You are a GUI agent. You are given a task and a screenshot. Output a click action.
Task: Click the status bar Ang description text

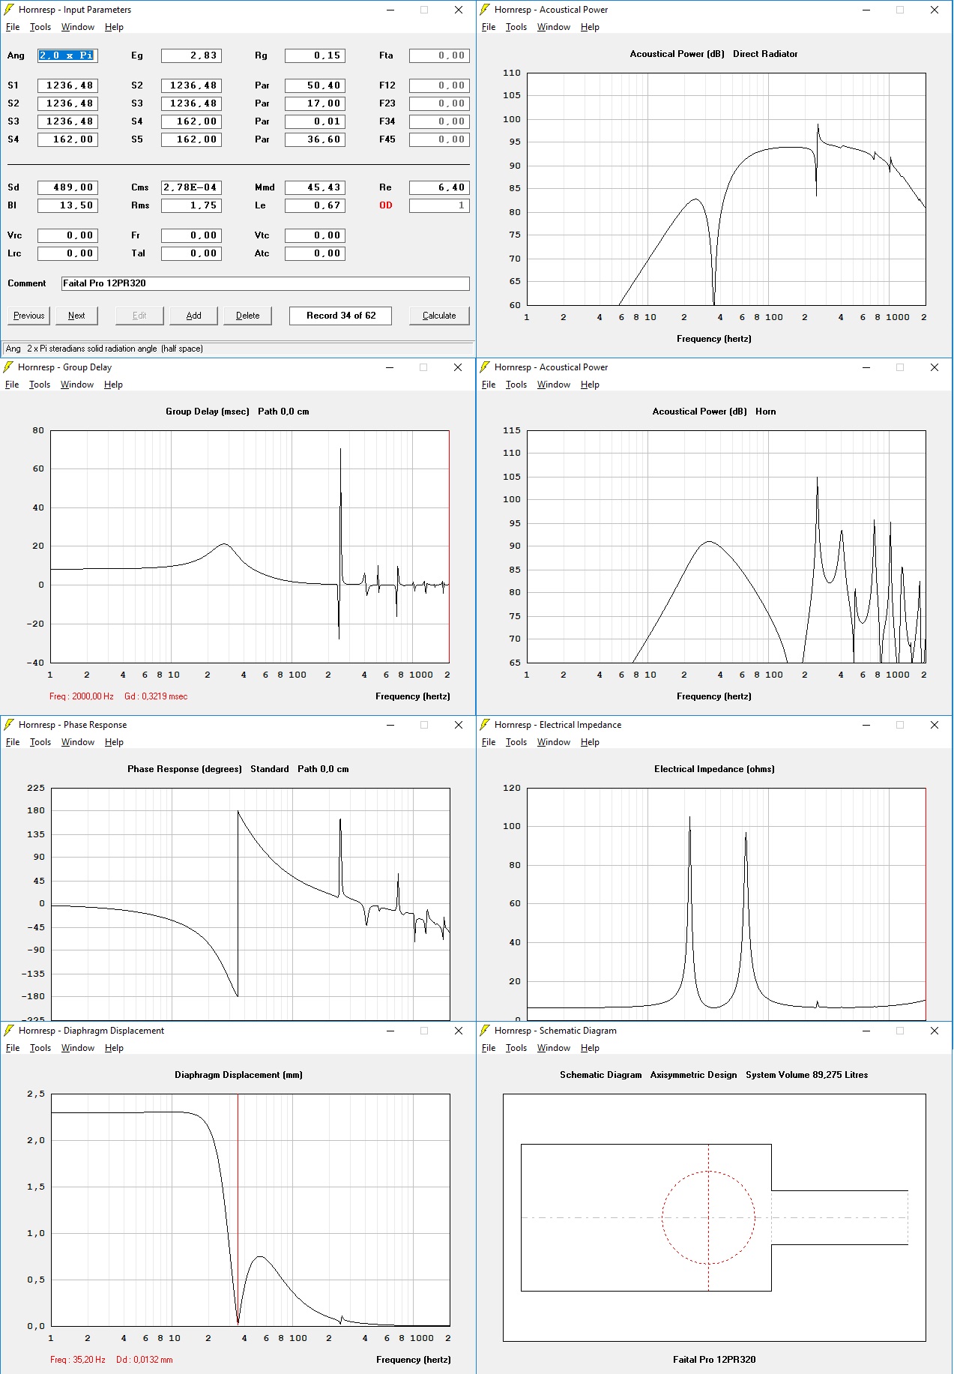tap(104, 349)
